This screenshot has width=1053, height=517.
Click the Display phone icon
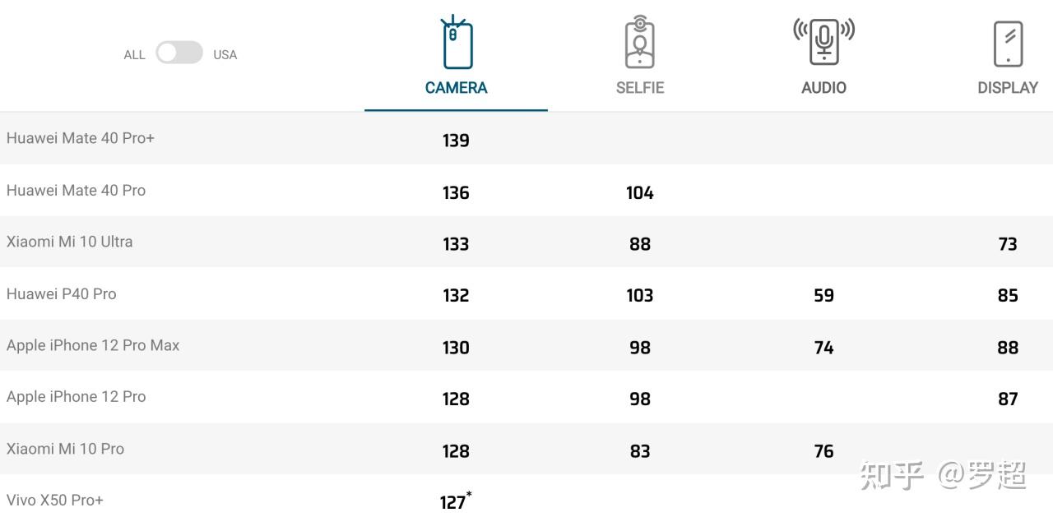click(1008, 44)
